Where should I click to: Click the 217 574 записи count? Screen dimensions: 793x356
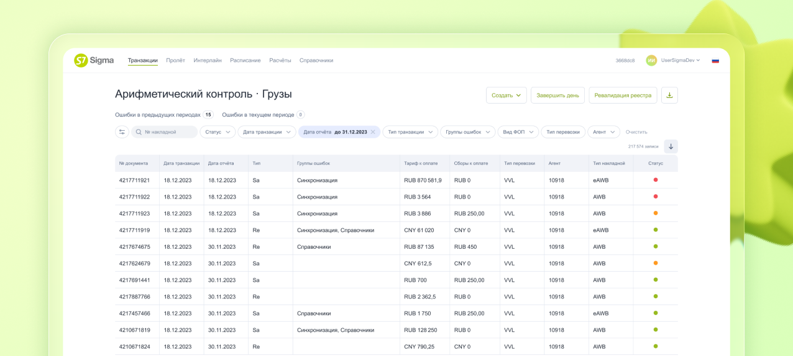pos(643,146)
